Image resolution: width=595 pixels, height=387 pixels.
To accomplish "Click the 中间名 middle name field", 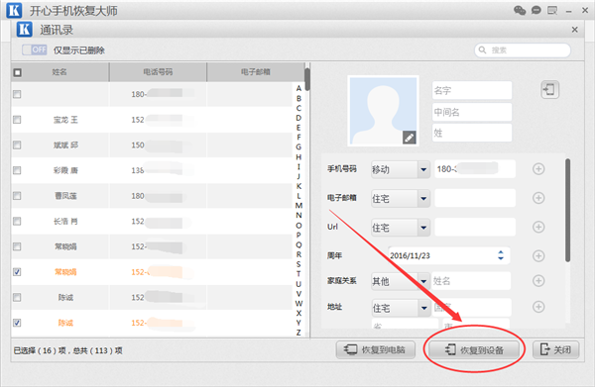I will tap(472, 112).
